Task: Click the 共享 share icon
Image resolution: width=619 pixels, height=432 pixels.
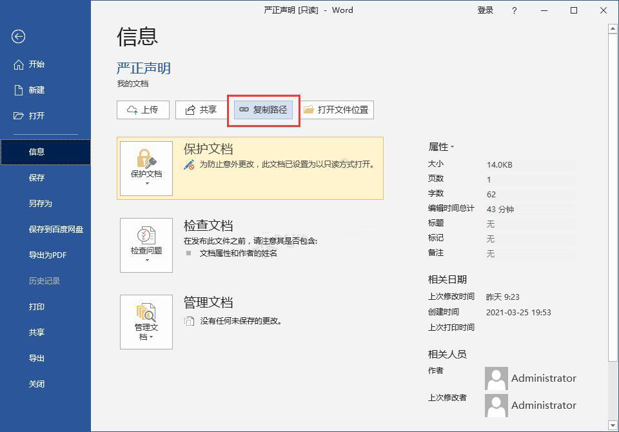Action: (190, 109)
